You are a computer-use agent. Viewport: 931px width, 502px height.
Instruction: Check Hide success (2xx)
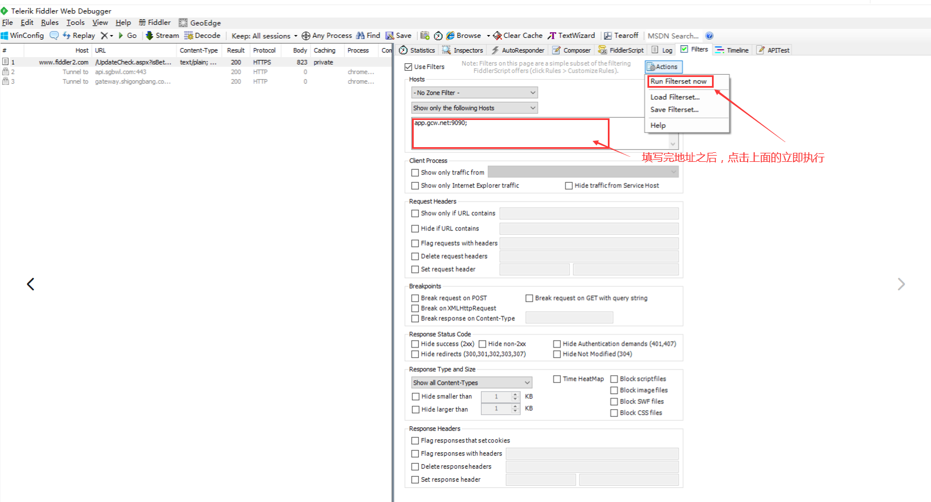(x=415, y=344)
